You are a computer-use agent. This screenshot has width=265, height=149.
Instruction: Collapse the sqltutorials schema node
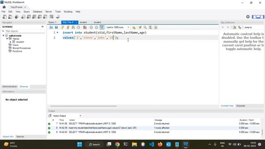[x=3, y=36]
